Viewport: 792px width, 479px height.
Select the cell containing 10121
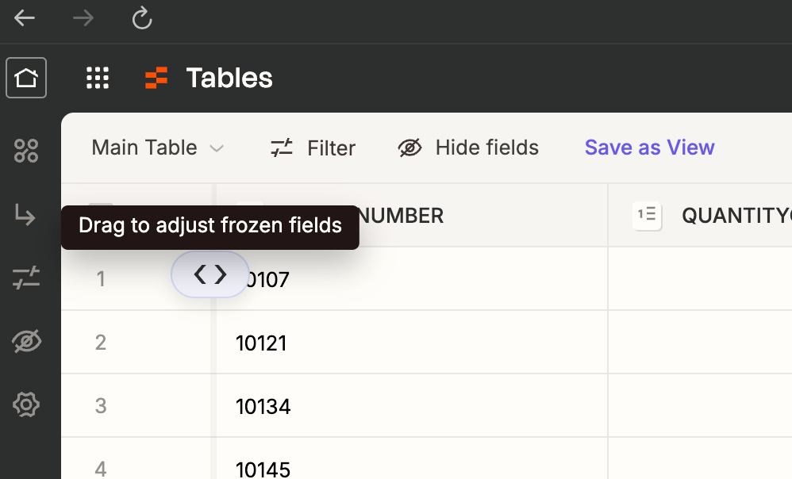[x=412, y=343]
